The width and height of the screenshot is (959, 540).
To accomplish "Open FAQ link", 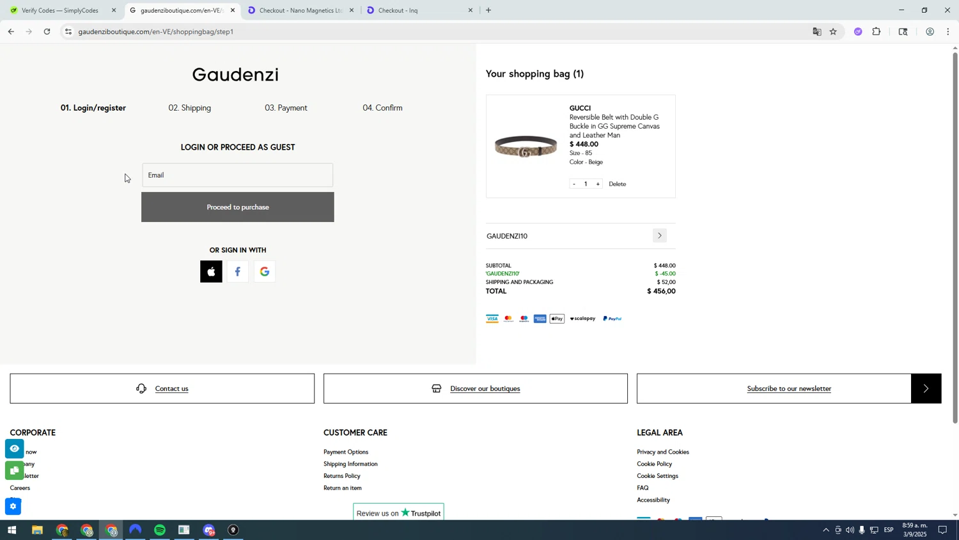I will [x=643, y=488].
